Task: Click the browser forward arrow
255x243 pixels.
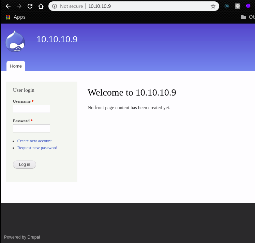Action: pos(19,6)
